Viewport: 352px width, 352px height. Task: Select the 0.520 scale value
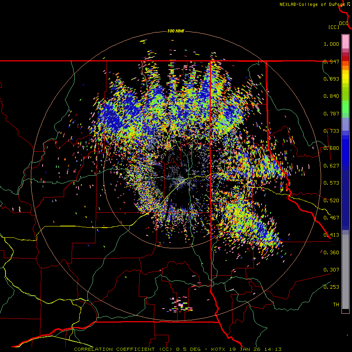tap(331, 201)
